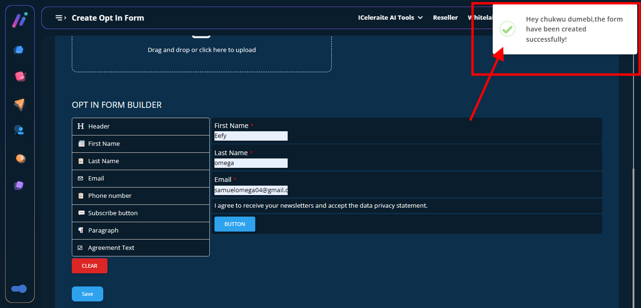The image size is (641, 308).
Task: Open the purple chat message sidebar icon
Action: [19, 185]
